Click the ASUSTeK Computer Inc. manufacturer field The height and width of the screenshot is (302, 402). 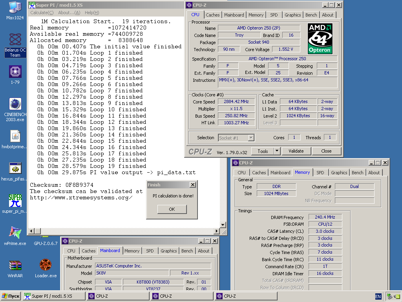pos(153,266)
